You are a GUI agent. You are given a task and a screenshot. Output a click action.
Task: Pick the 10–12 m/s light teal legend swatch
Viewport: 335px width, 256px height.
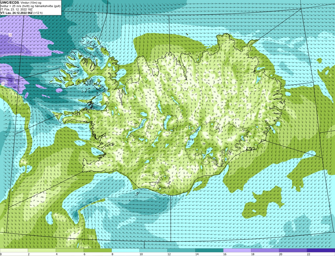pos(154,250)
